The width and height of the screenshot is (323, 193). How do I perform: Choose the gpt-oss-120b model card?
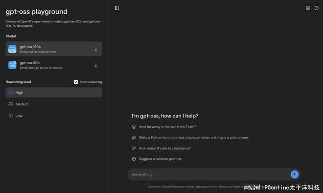click(x=53, y=49)
